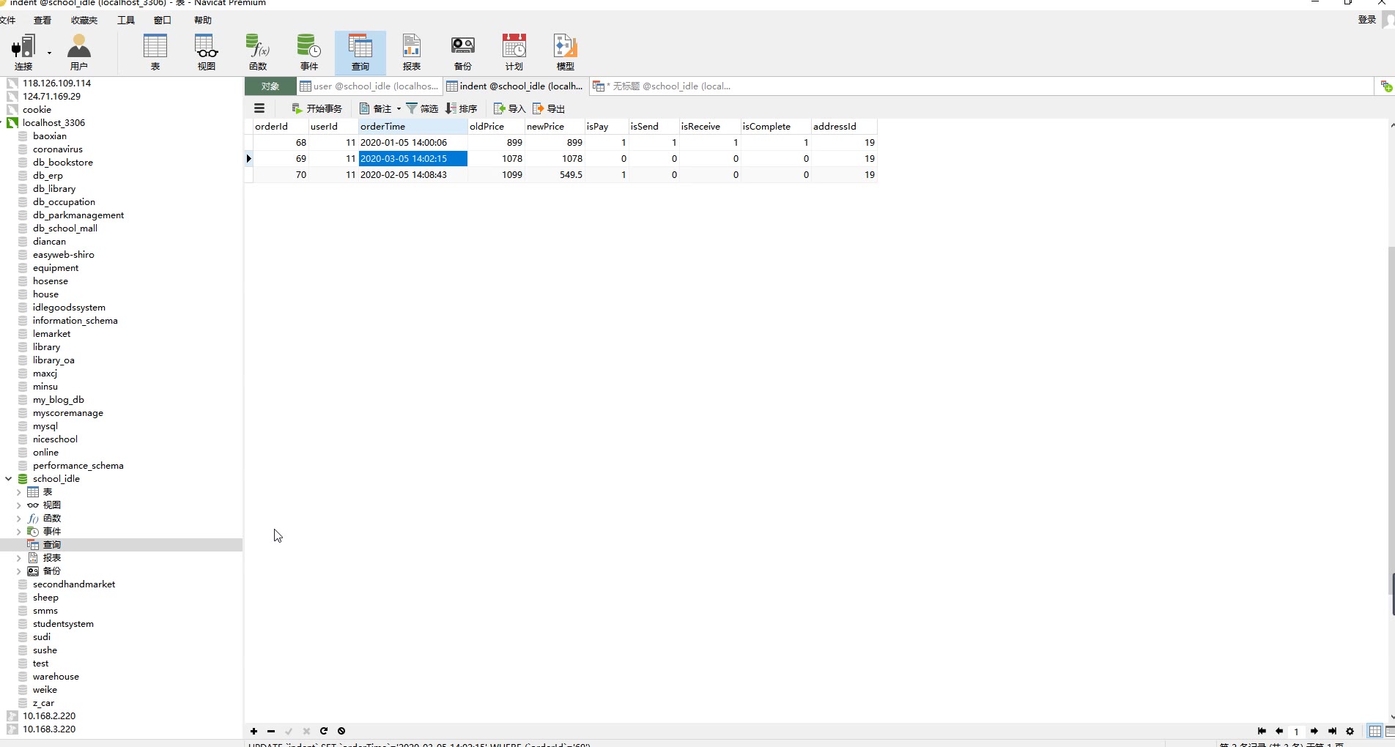Select the Schedule (计划) toolbar icon
Screen dimensions: 1395x747
coord(514,52)
